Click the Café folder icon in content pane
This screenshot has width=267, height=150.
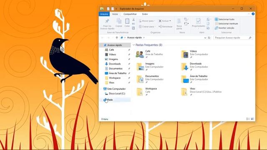tap(140, 54)
